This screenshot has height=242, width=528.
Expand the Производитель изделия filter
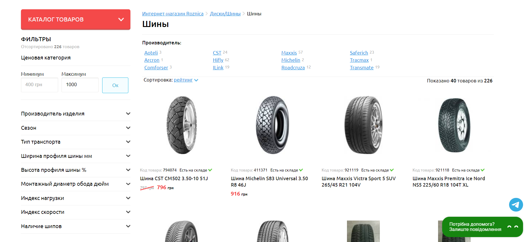(76, 114)
